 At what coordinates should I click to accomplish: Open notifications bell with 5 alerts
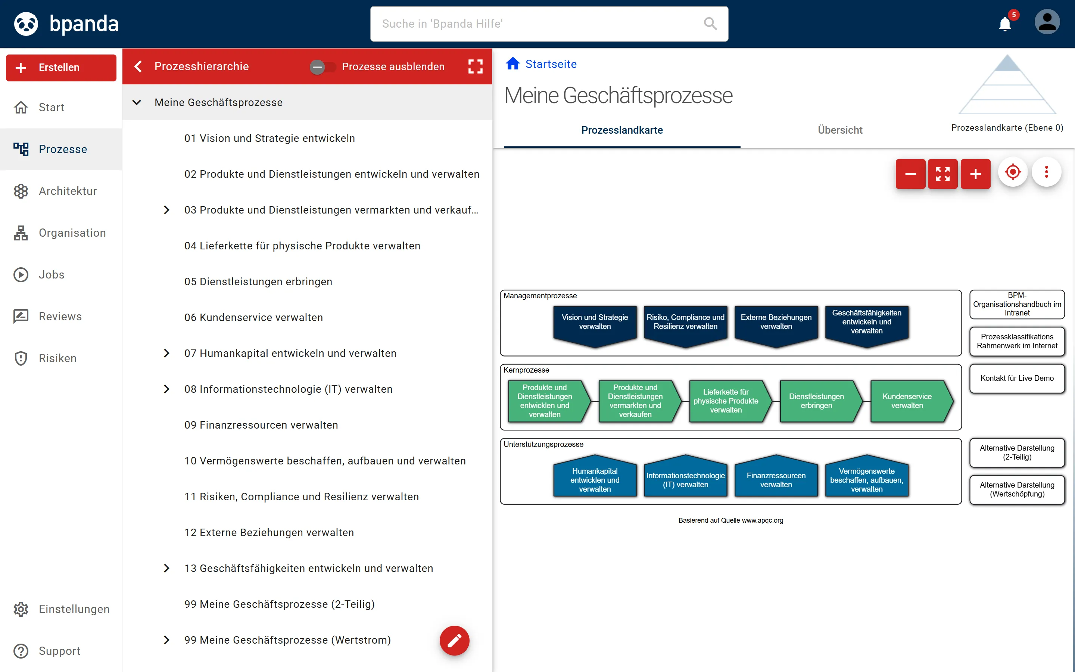coord(1005,24)
